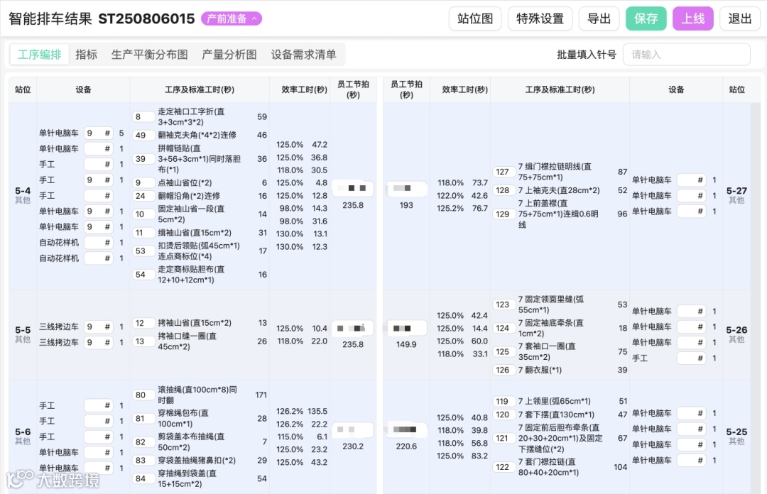Switch to the 指标 tab
This screenshot has width=767, height=494.
[x=86, y=54]
